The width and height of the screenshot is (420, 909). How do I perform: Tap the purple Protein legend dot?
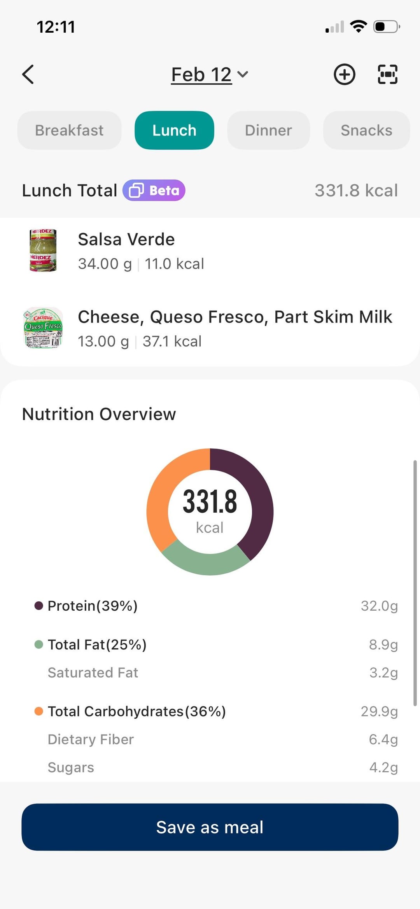pyautogui.click(x=38, y=606)
